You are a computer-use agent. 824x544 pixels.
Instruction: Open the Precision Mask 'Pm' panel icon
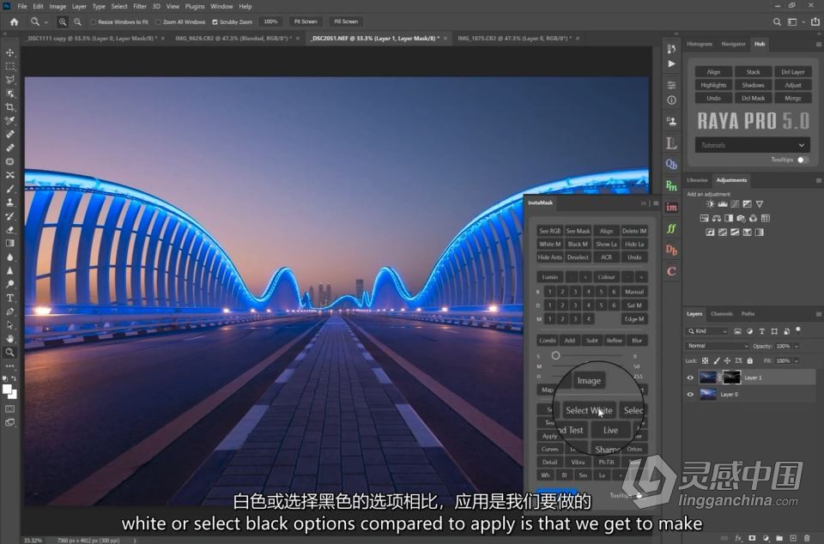[671, 185]
